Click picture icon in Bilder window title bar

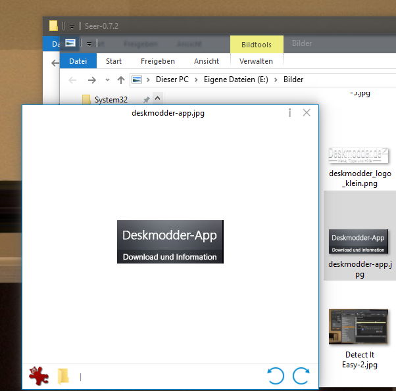[x=70, y=43]
